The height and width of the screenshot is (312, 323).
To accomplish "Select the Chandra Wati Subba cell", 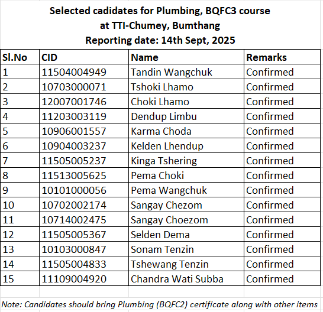I will click(186, 279).
